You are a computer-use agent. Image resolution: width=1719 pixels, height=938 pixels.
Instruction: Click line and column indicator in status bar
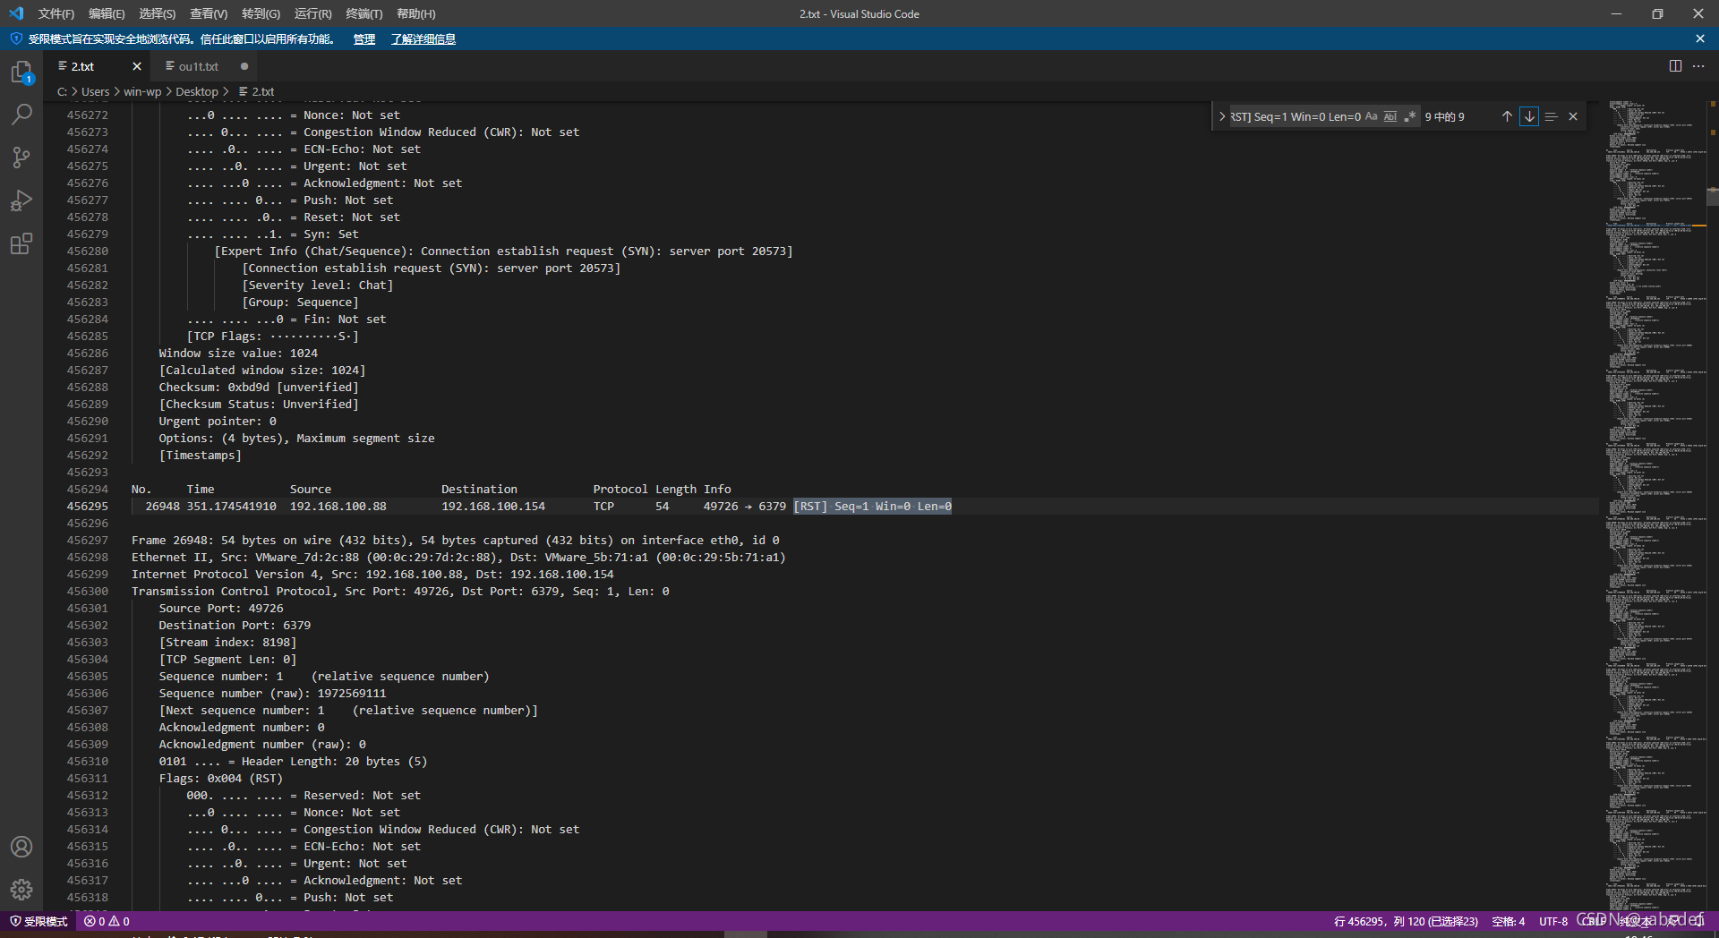[1406, 921]
